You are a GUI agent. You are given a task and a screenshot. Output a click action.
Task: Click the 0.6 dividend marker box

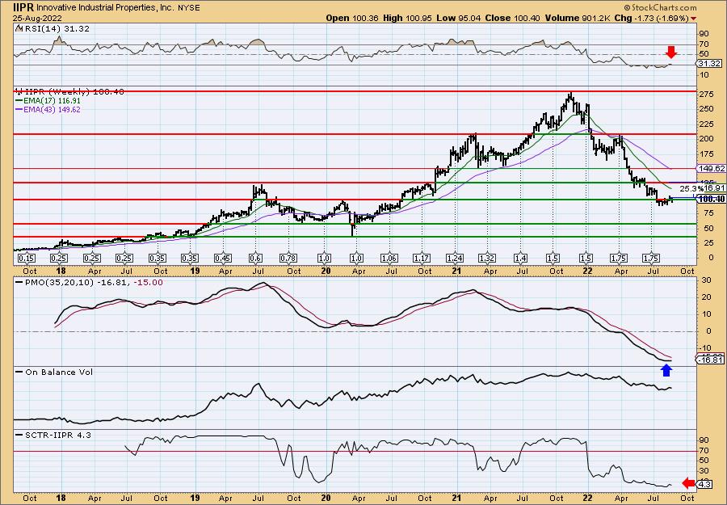click(255, 259)
